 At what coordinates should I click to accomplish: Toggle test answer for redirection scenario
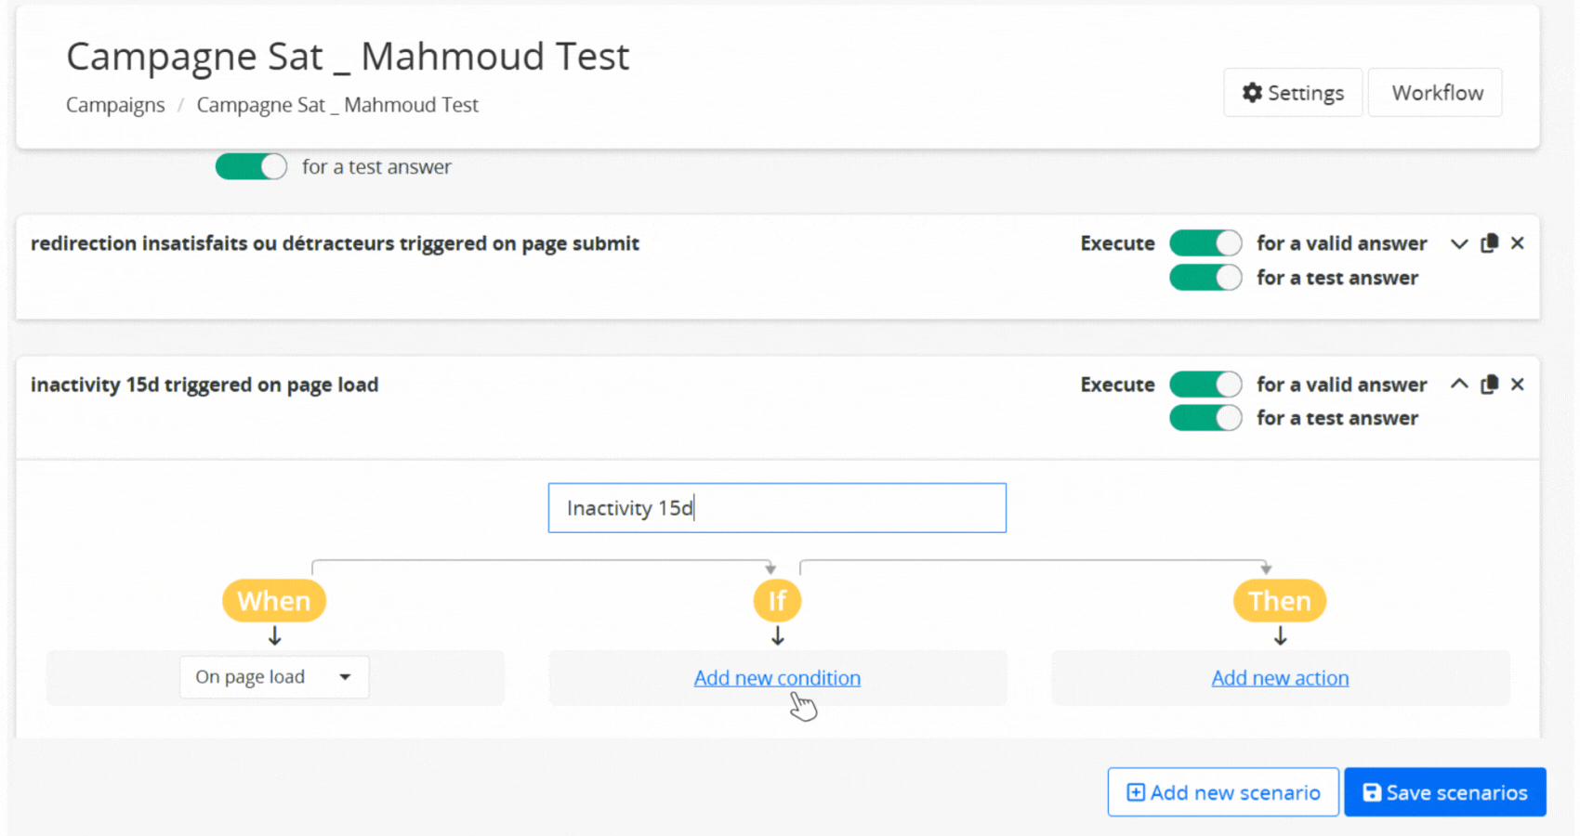(1205, 278)
